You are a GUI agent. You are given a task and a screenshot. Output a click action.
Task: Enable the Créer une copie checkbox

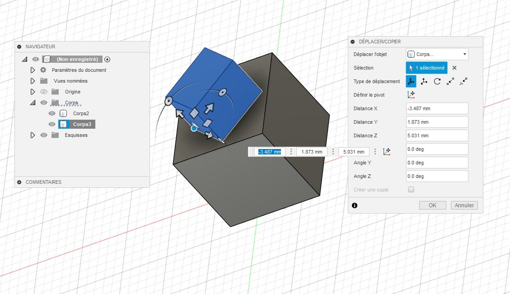click(411, 189)
